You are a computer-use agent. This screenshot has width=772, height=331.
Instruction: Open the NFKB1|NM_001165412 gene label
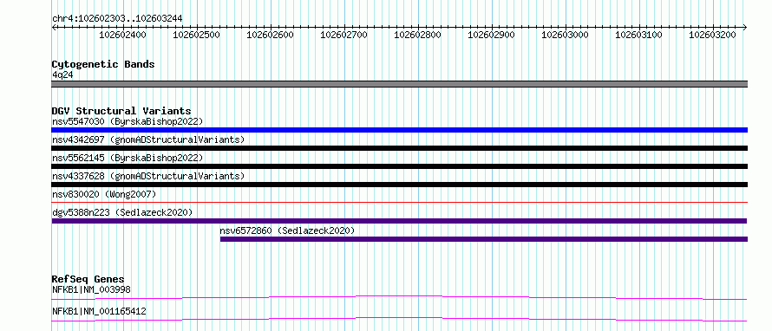99,311
